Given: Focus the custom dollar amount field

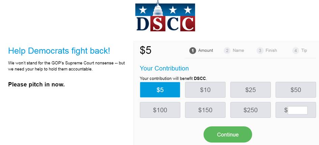Looking at the screenshot, I should [298, 110].
